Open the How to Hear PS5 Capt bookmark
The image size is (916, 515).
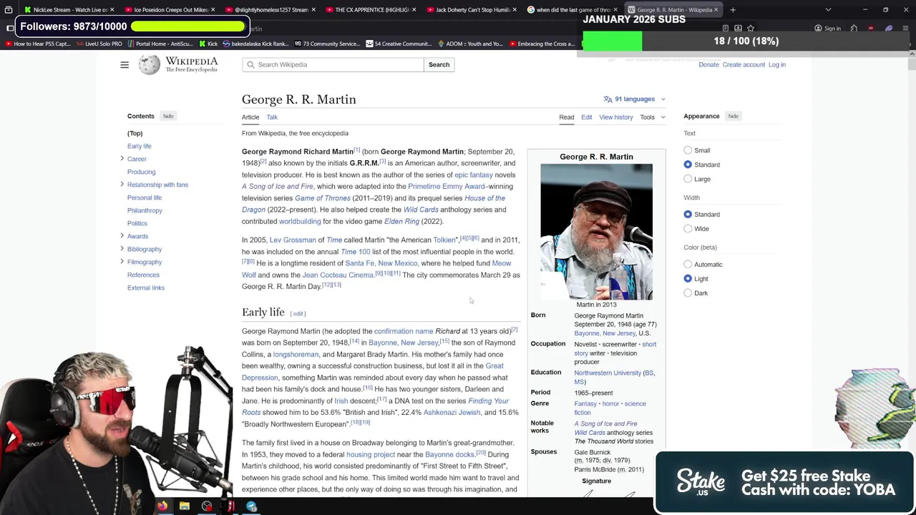pyautogui.click(x=37, y=44)
